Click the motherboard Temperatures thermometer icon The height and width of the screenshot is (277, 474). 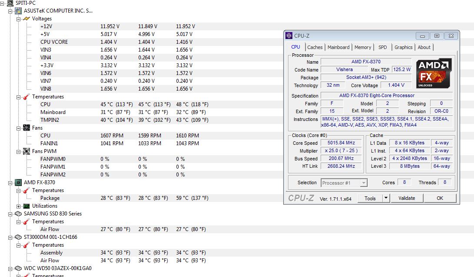[x=27, y=97]
